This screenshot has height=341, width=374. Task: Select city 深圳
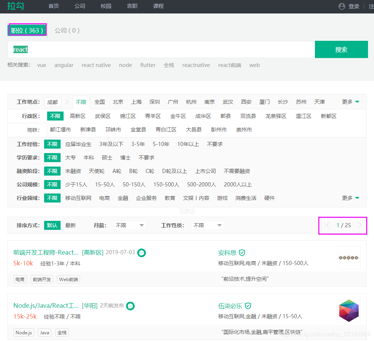click(154, 102)
